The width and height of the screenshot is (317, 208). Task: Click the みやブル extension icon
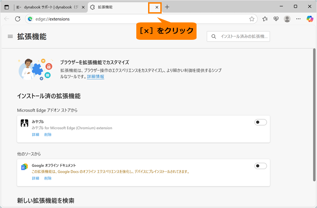(24, 123)
